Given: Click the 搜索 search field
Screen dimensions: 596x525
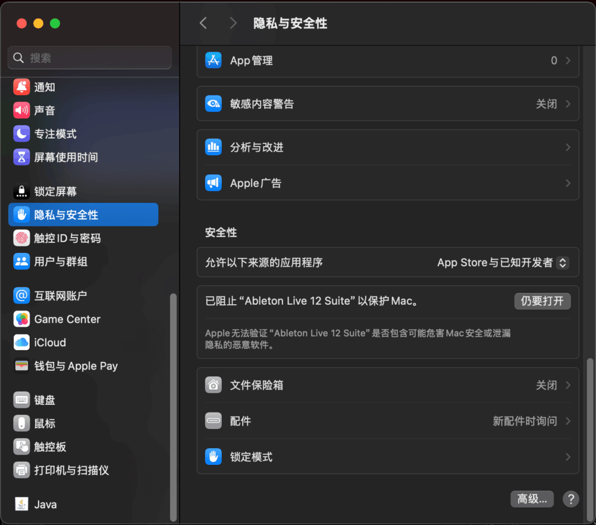Looking at the screenshot, I should coord(90,58).
